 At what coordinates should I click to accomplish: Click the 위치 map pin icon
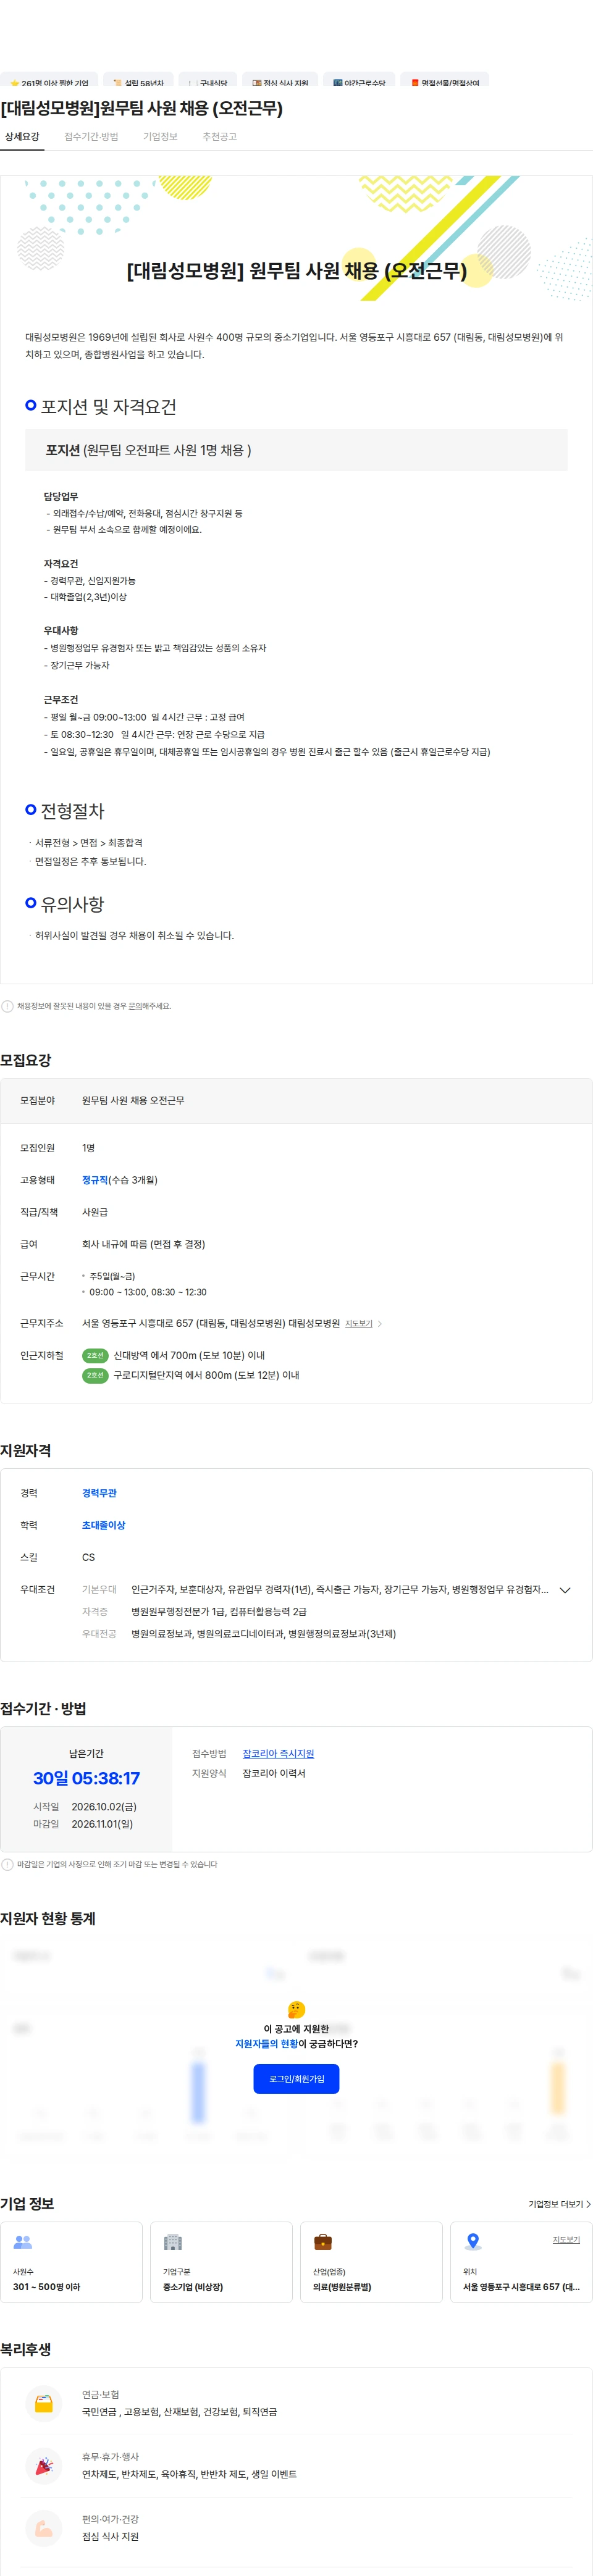pos(473,2242)
